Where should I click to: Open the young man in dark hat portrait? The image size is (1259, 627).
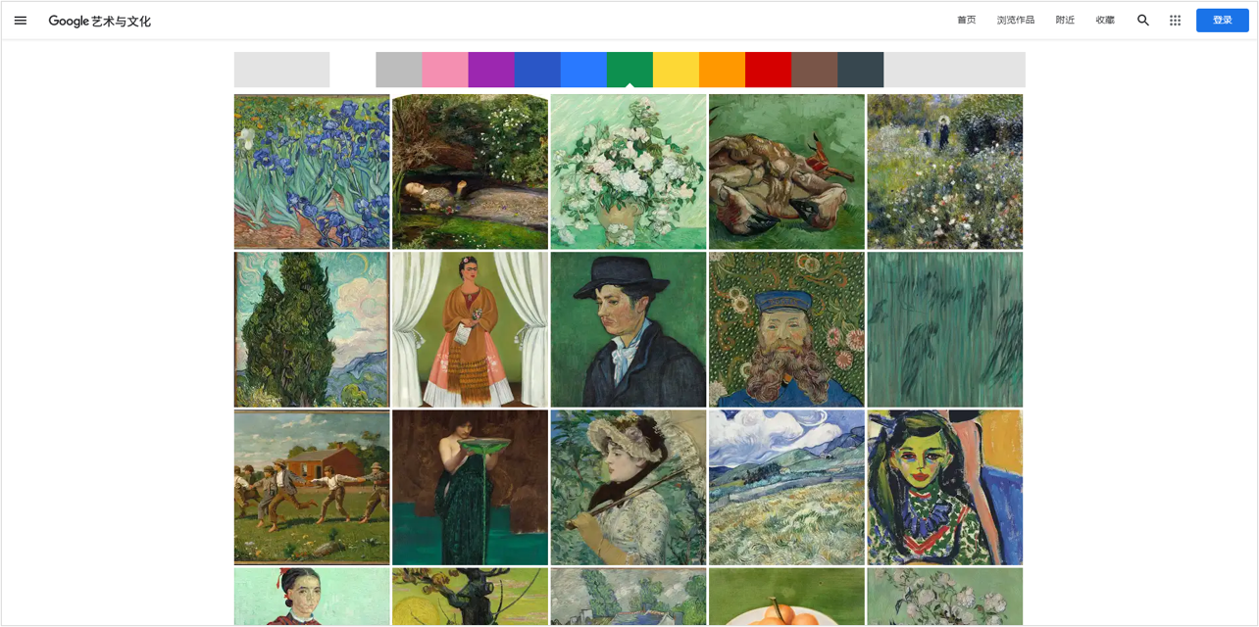click(x=629, y=329)
